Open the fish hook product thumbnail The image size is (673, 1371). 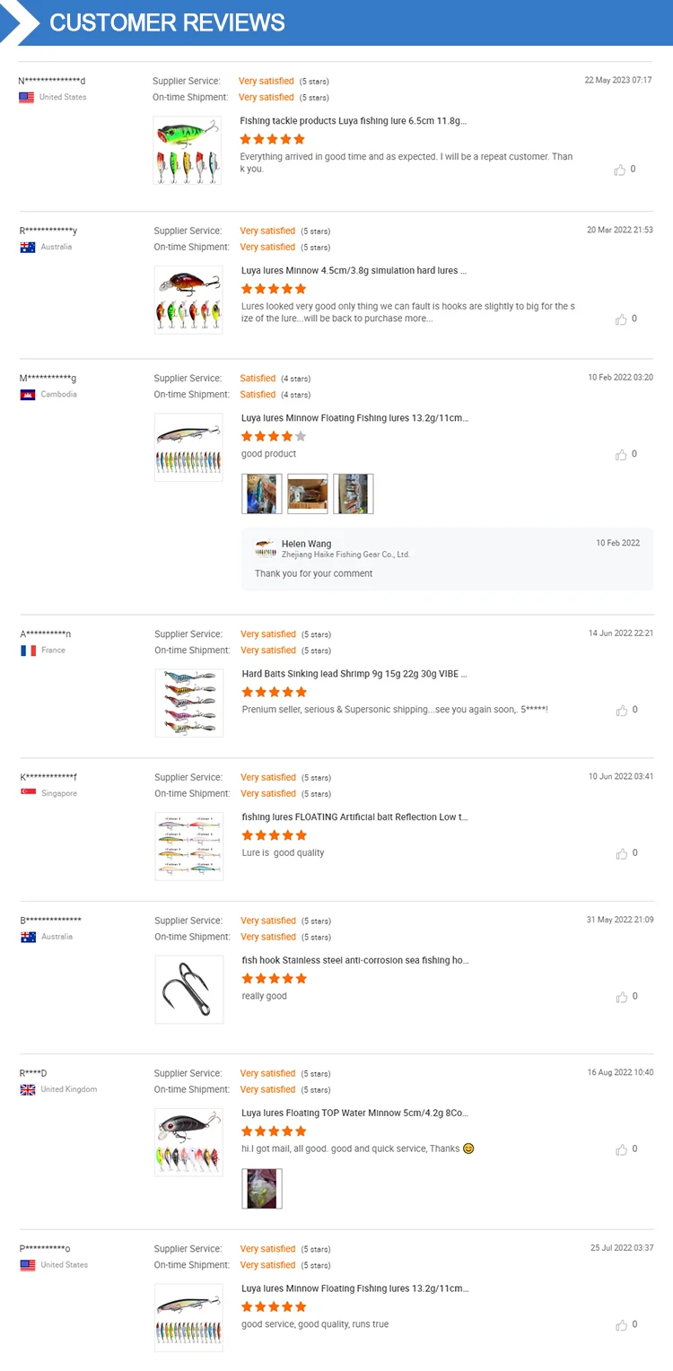point(188,990)
